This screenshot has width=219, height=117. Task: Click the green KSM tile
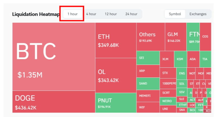click(180, 59)
